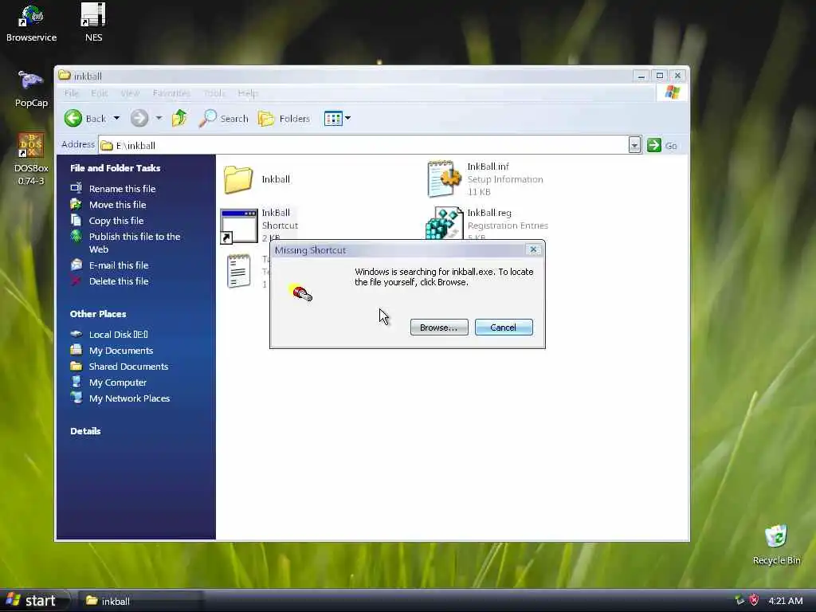Open the Views icon menu
The width and height of the screenshot is (816, 612).
pyautogui.click(x=333, y=118)
